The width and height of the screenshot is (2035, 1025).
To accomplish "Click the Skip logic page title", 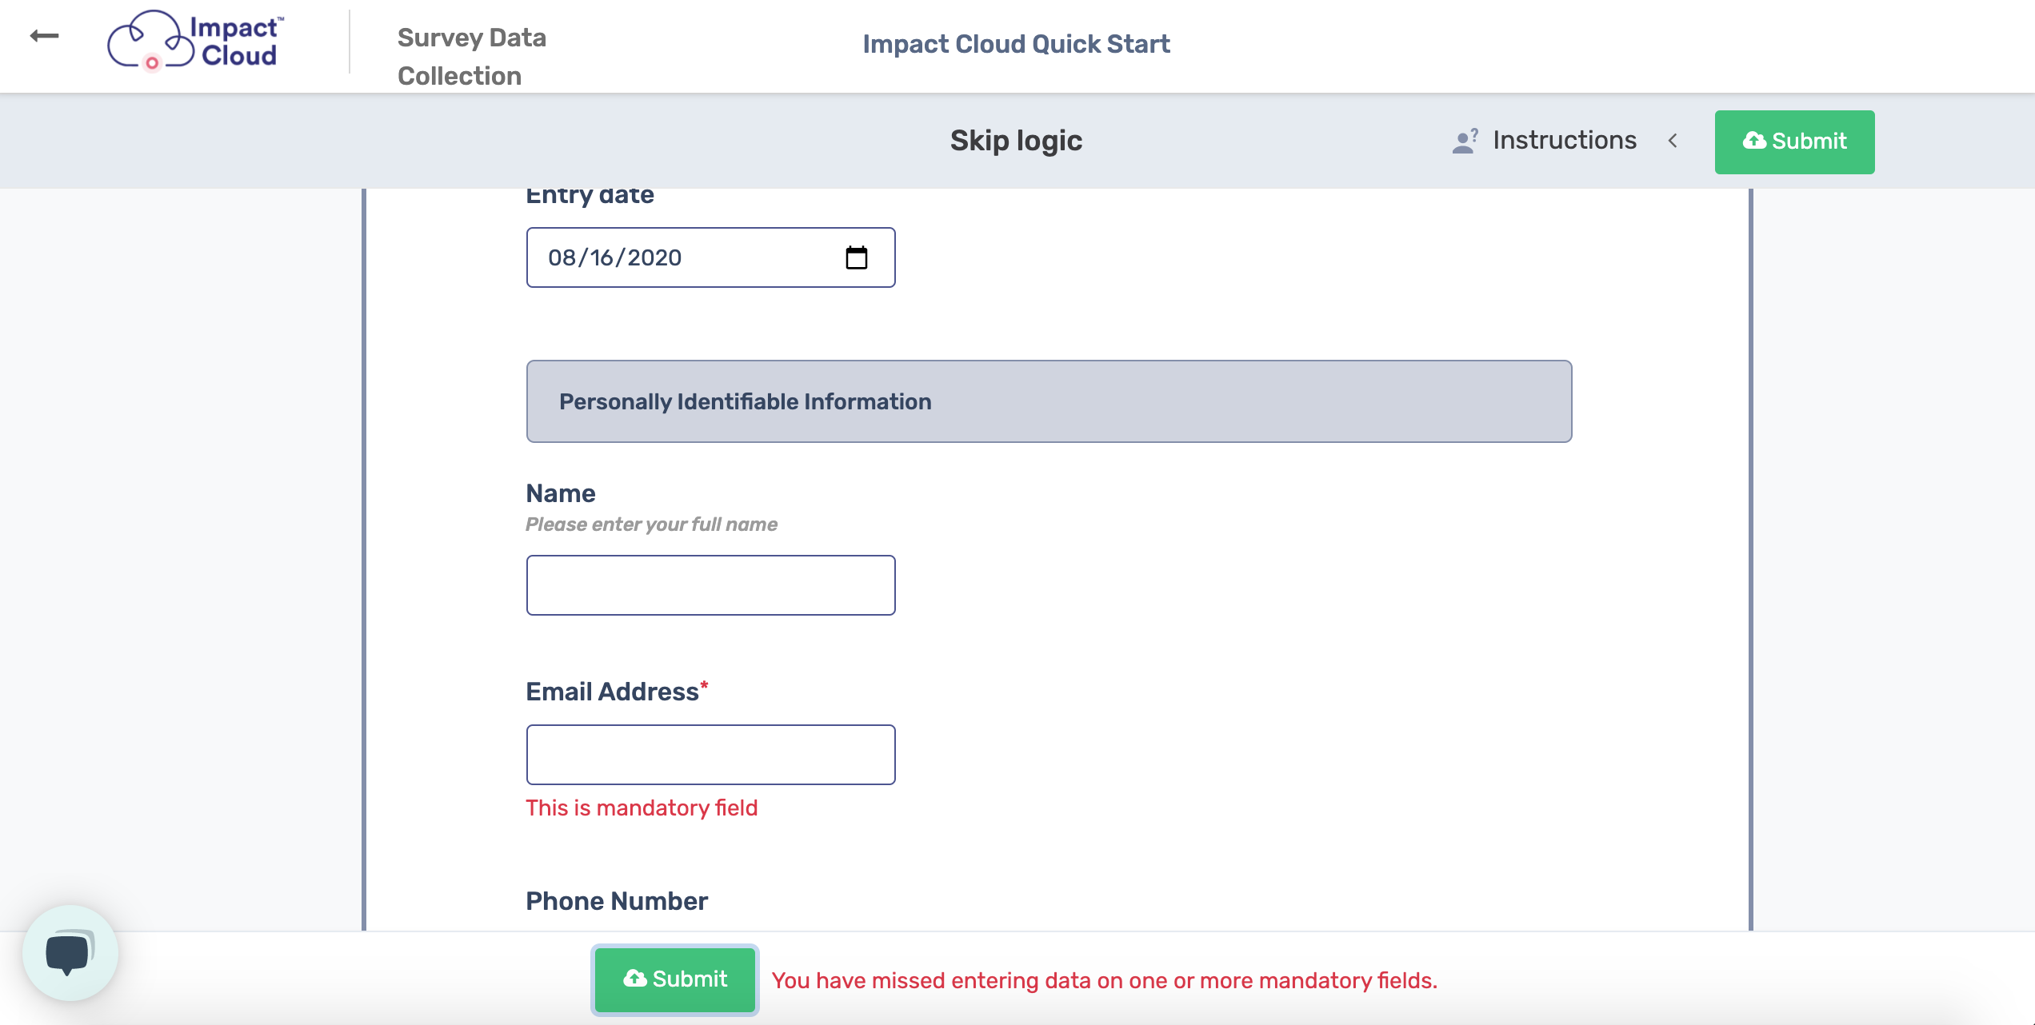I will tap(1016, 141).
